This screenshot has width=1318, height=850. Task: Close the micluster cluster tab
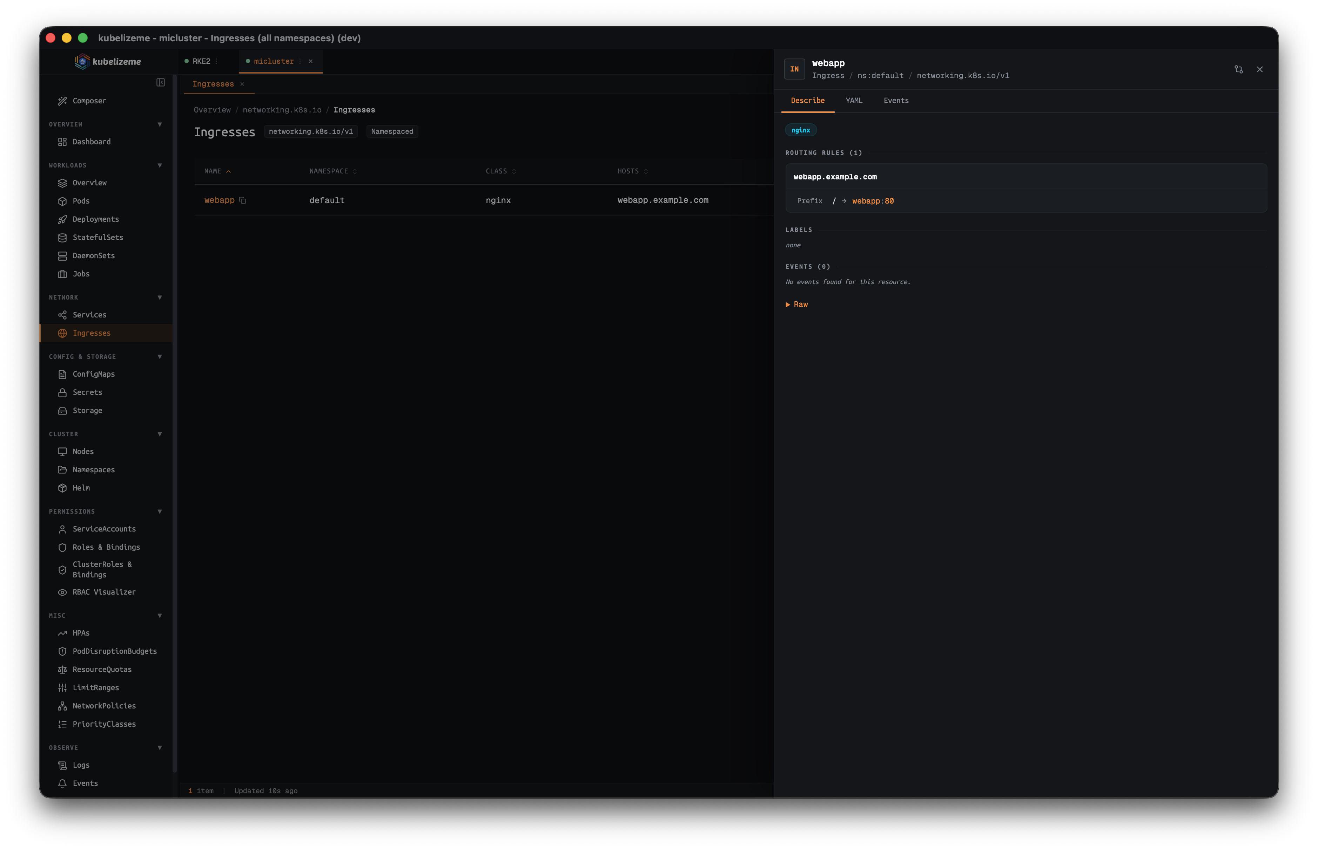310,61
